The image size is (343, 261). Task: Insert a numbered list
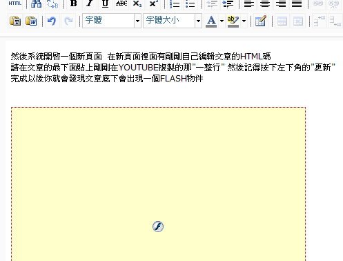(175, 3)
